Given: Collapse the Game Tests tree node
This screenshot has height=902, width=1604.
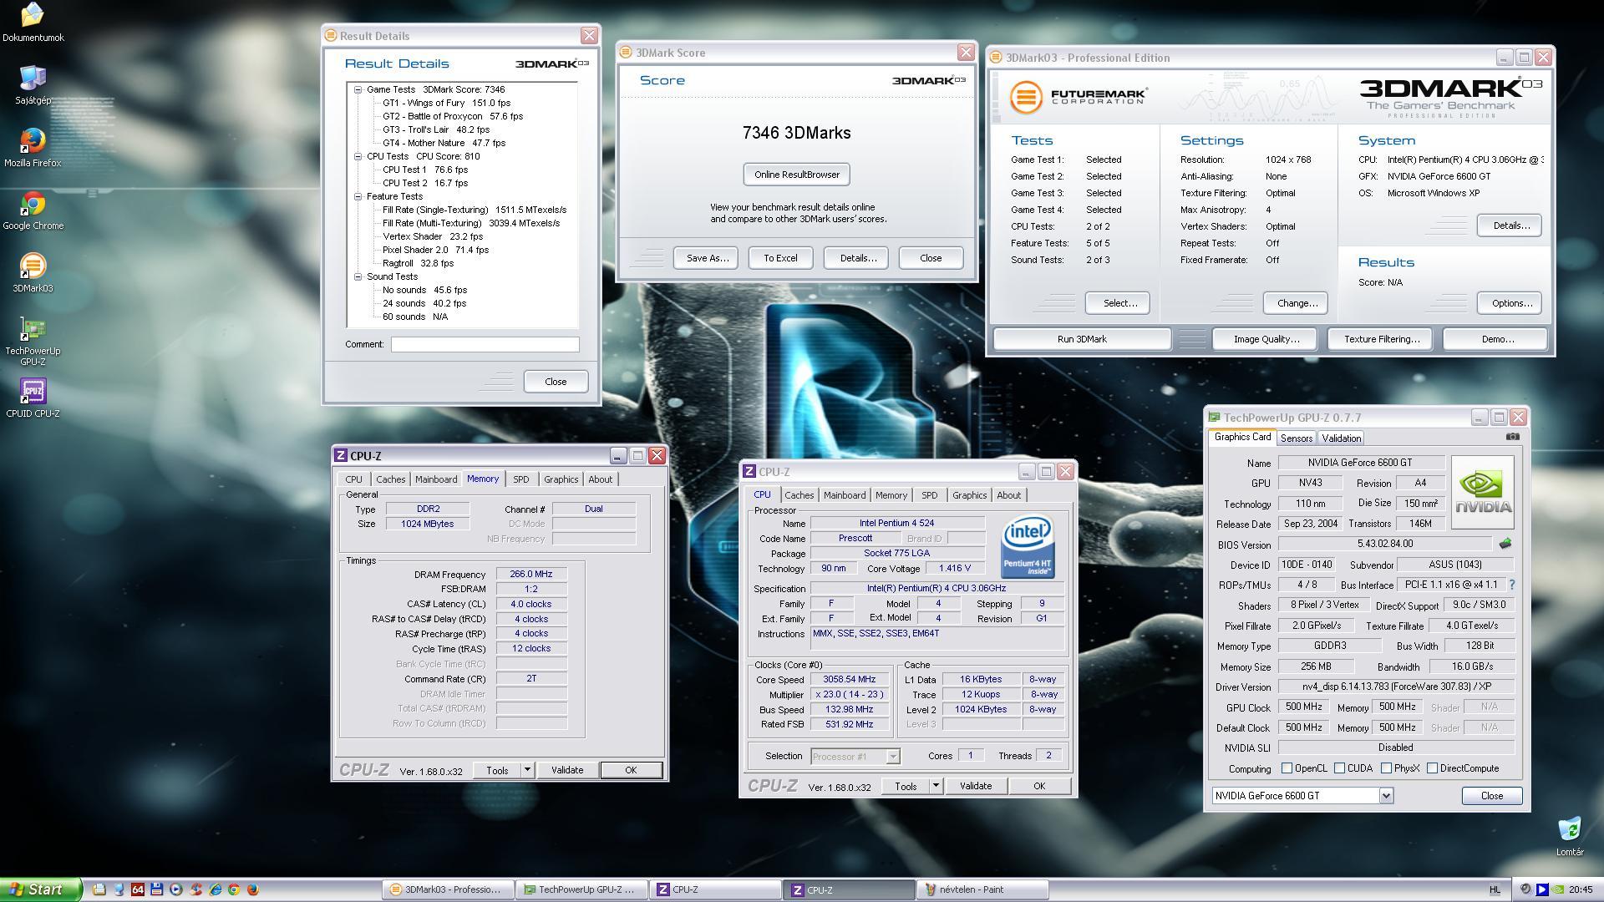Looking at the screenshot, I should tap(358, 89).
